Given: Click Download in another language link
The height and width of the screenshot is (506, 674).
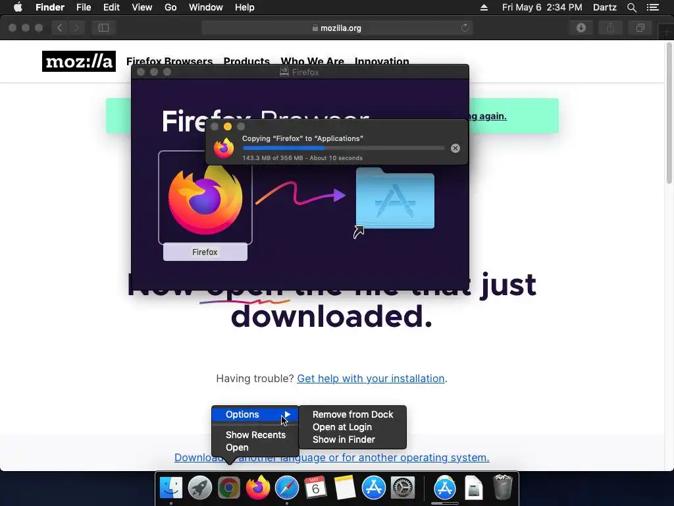Looking at the screenshot, I should click(x=332, y=457).
